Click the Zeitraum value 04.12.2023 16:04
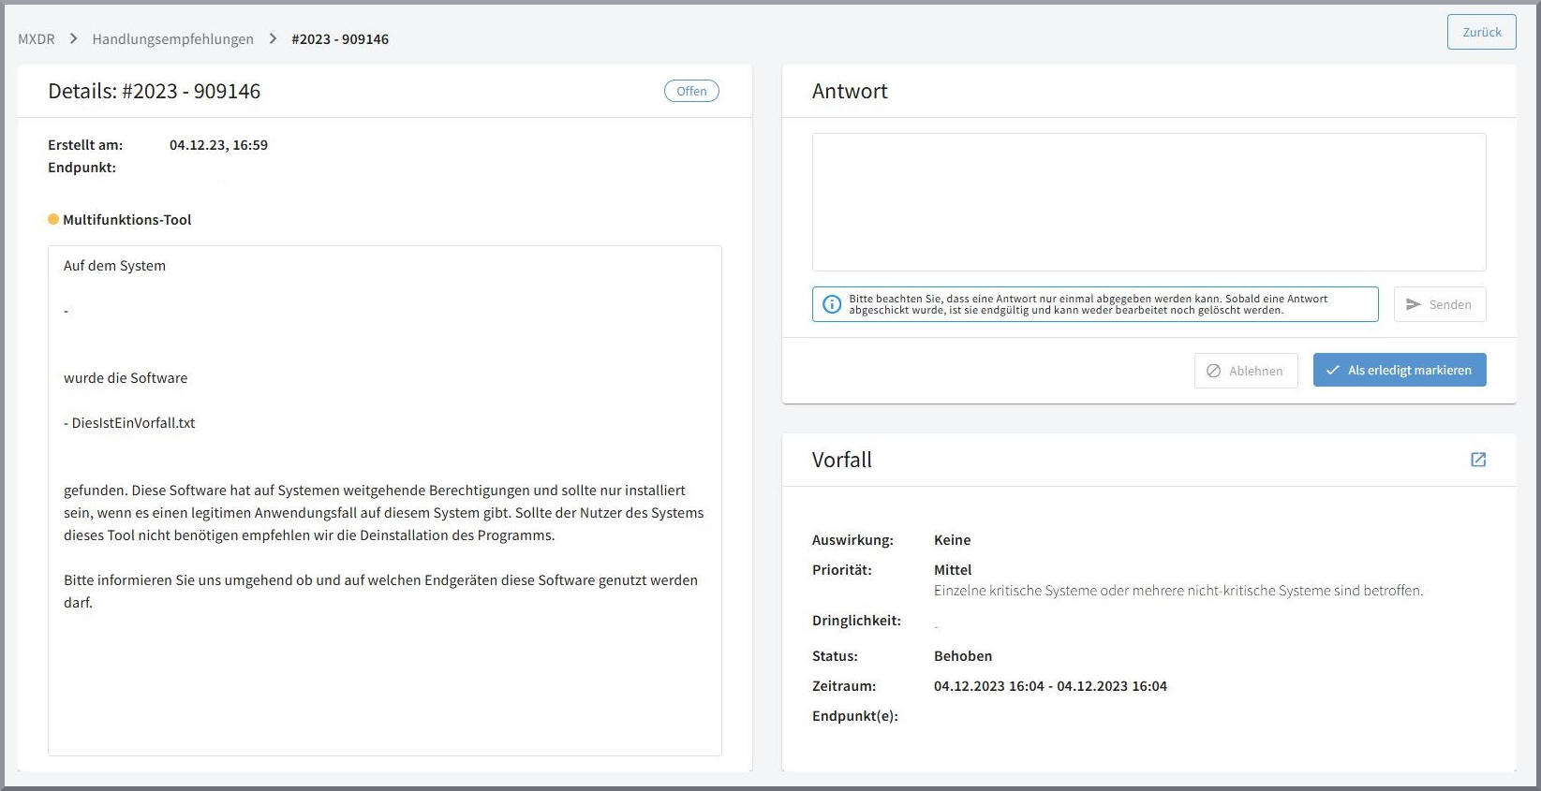 (x=1050, y=685)
